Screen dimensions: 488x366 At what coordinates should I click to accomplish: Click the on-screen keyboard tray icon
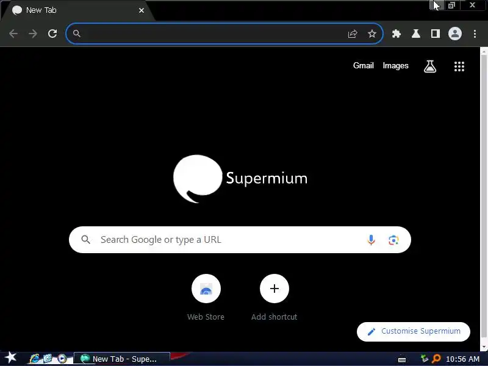click(x=402, y=359)
